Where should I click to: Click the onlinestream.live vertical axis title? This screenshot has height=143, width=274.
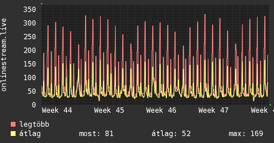[4, 55]
